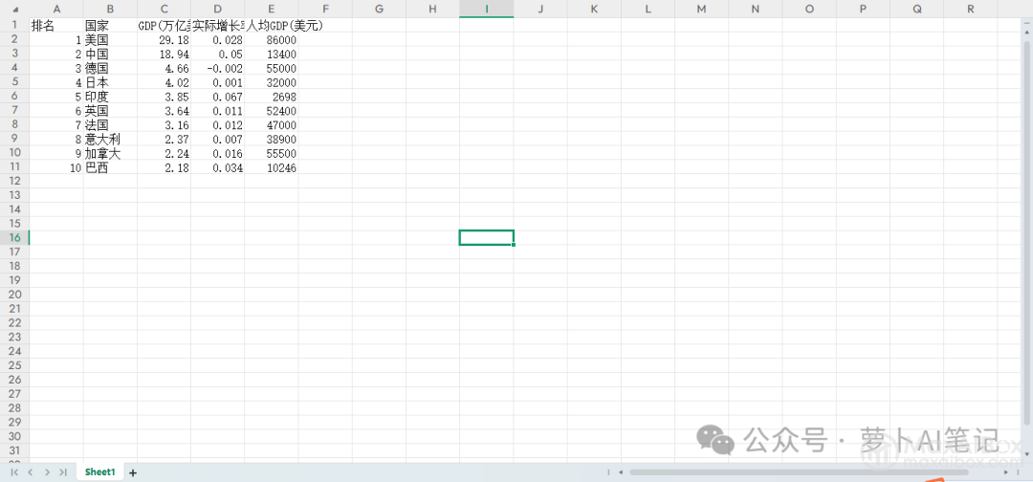Select the cell containing 加拿大
Viewport: 1033px width, 482px height.
[110, 153]
